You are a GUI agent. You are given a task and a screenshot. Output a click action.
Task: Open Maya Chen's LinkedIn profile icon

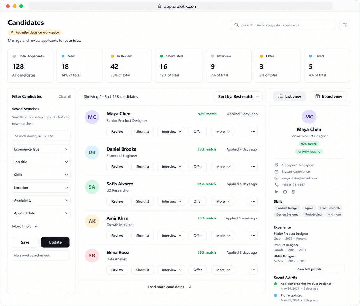click(x=277, y=192)
